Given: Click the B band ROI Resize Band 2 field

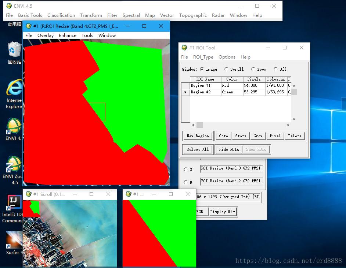Looking at the screenshot, I should pyautogui.click(x=232, y=181).
